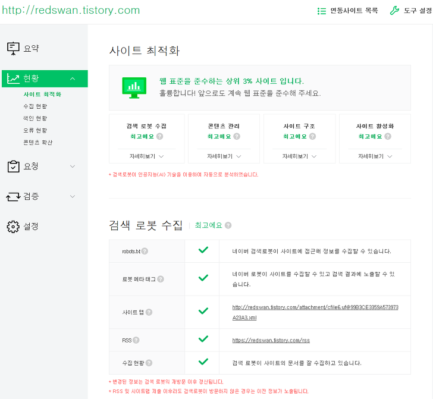
Task: Click the help icon next to RSS
Action: click(x=136, y=340)
